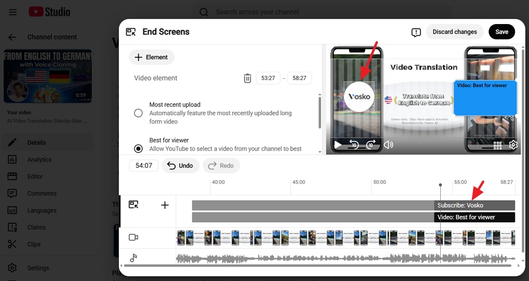Click the search across your channel field
This screenshot has height=281, width=529.
322,12
